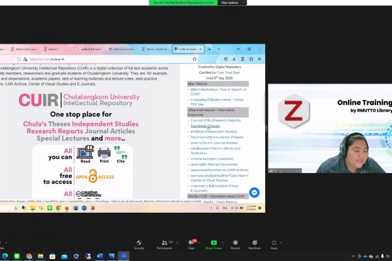The image size is (392, 261).
Task: Start recording with the Record button
Action: 235,245
